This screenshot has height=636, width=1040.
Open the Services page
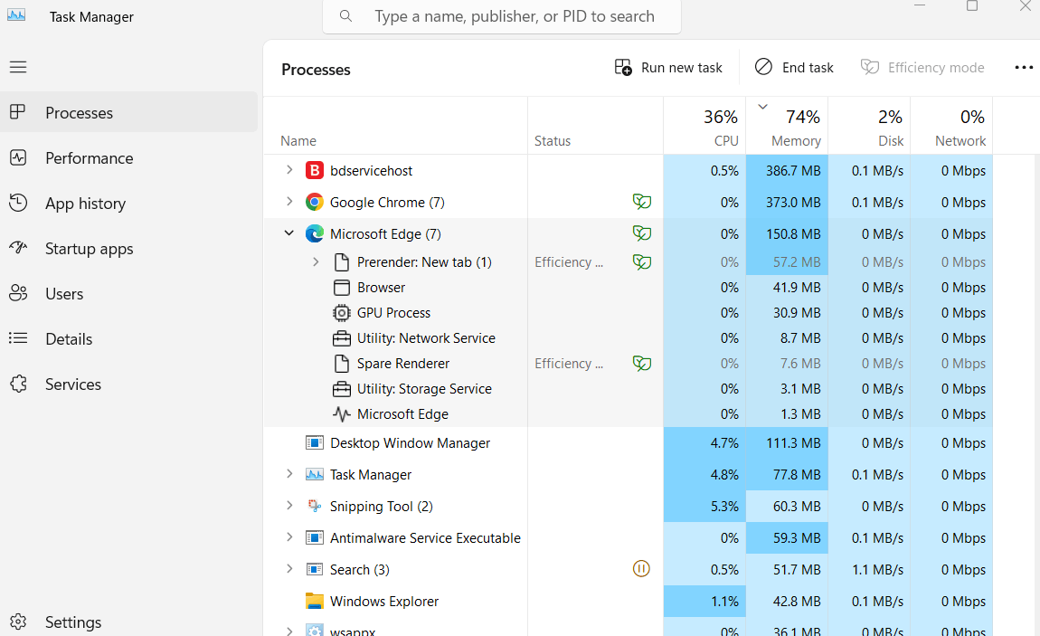[x=129, y=384]
